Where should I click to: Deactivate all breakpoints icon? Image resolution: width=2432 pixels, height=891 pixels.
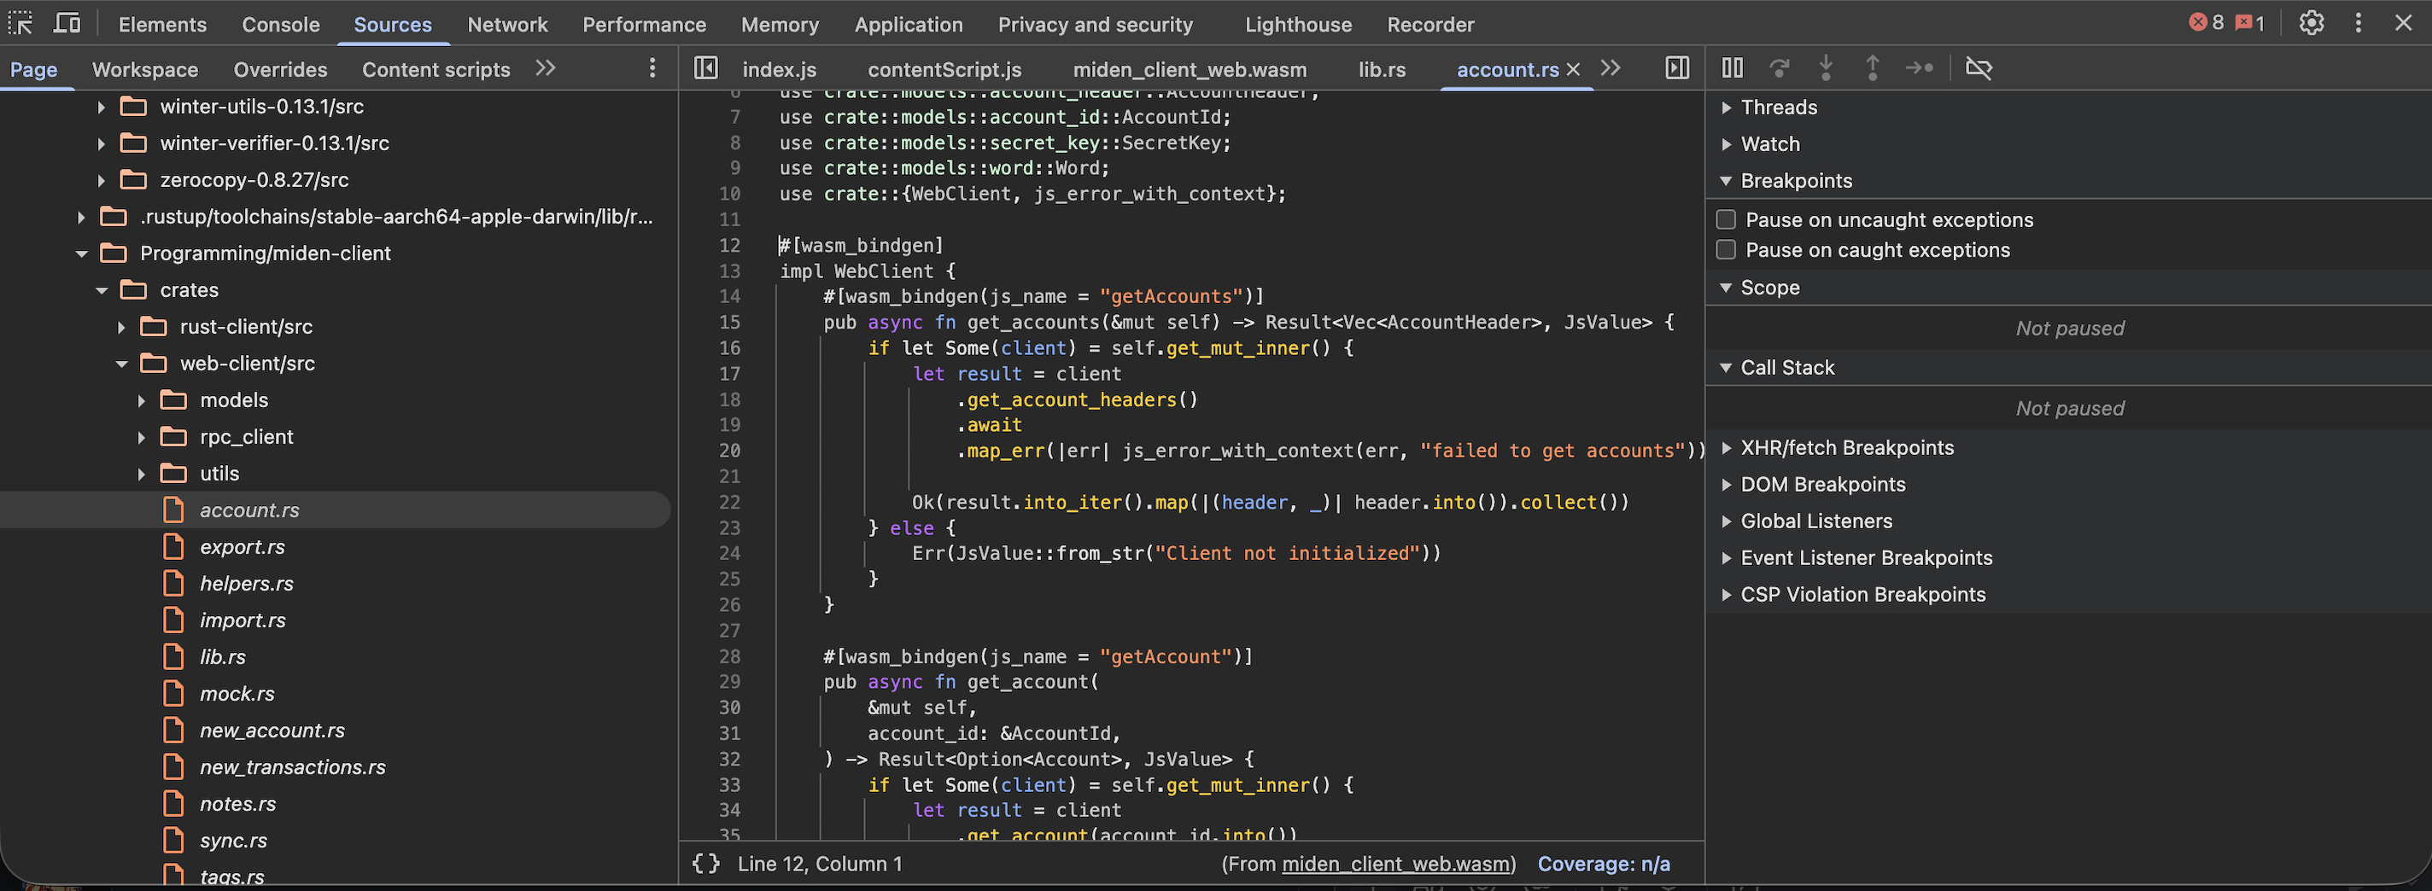tap(1979, 68)
